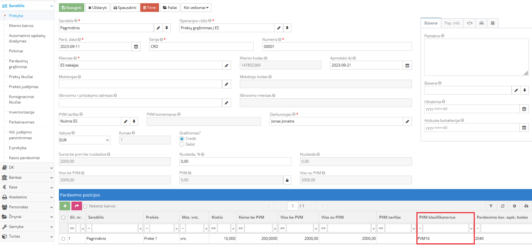The width and height of the screenshot is (532, 245).
Task: Click the Išsaugoti save button
Action: 71,8
